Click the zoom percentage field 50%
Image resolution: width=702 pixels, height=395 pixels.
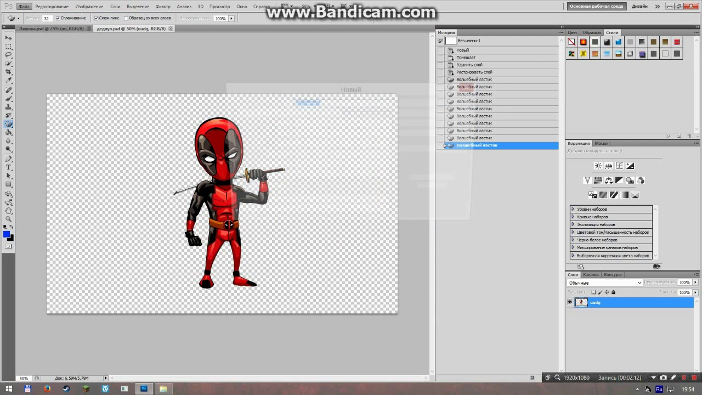(24, 378)
